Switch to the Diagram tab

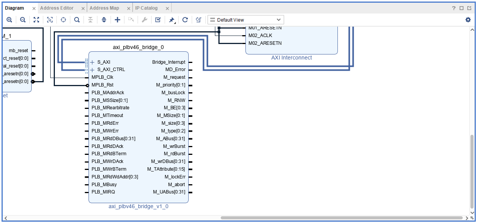click(x=14, y=8)
